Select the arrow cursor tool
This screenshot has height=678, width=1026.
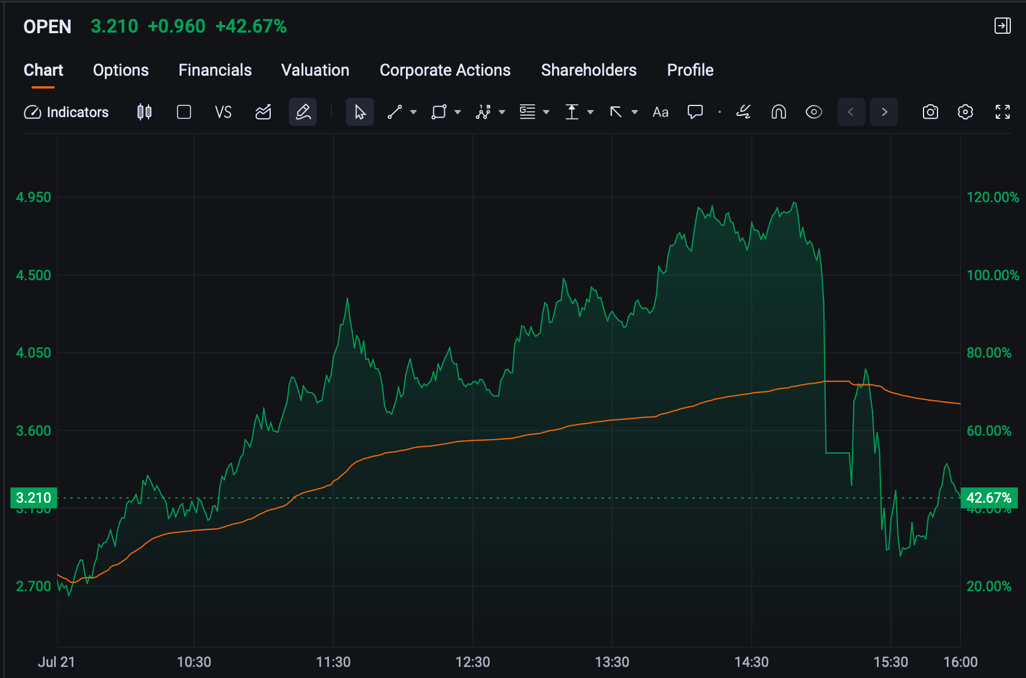[360, 112]
